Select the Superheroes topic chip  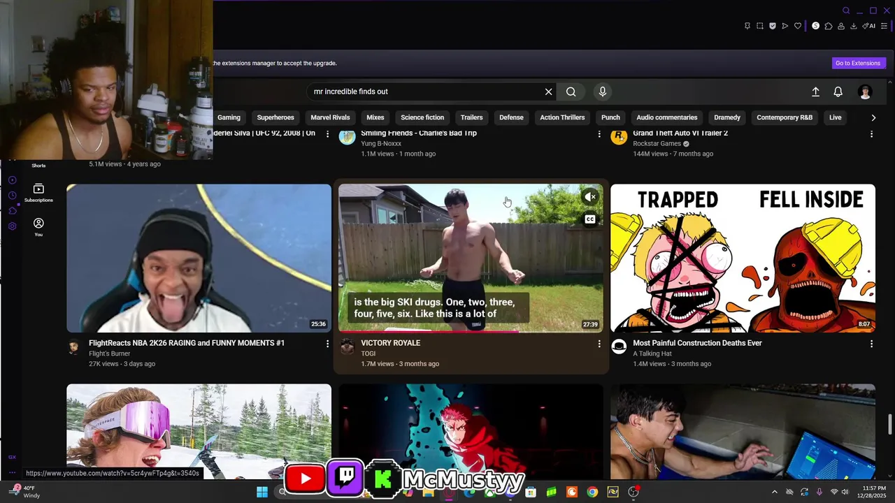point(275,117)
